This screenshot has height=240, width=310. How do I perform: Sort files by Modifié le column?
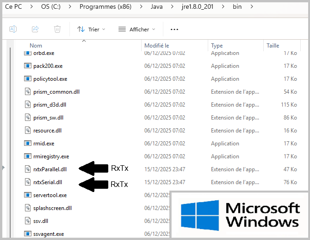click(157, 46)
